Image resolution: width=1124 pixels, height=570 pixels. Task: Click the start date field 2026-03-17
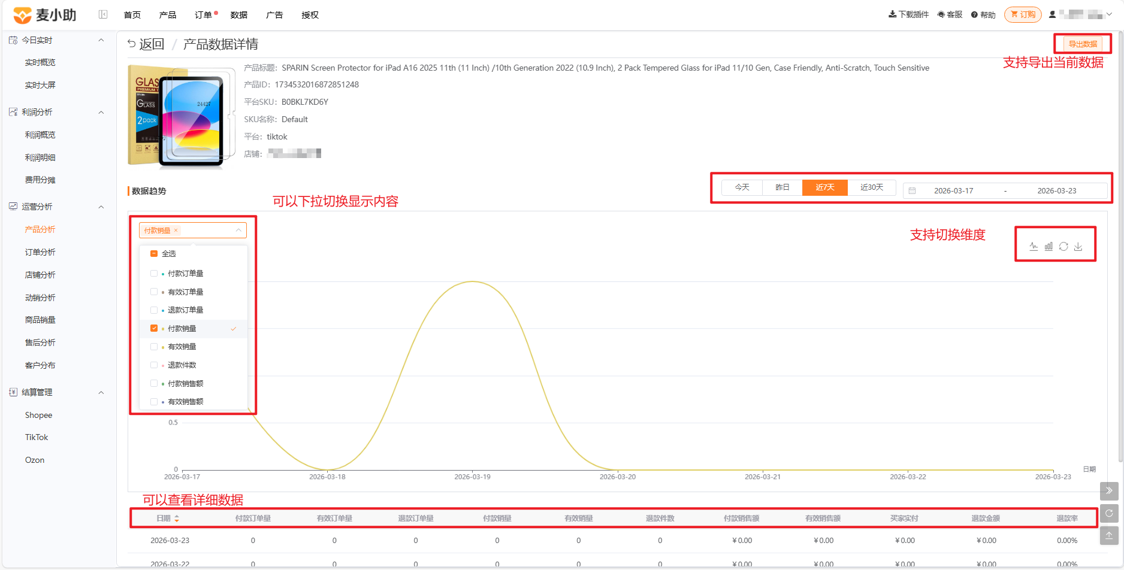tap(953, 190)
